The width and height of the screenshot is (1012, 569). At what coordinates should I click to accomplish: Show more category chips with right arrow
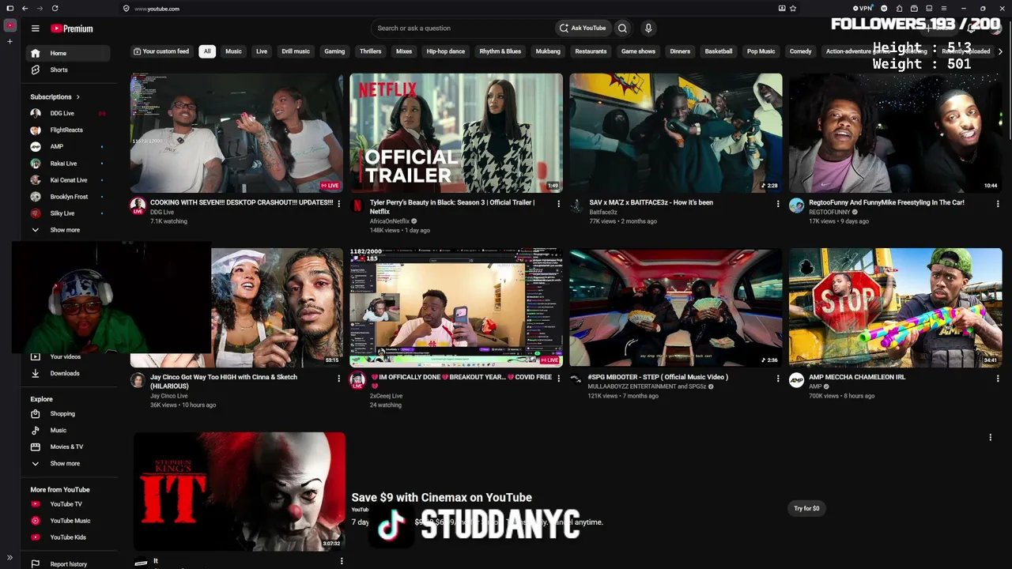point(1000,51)
